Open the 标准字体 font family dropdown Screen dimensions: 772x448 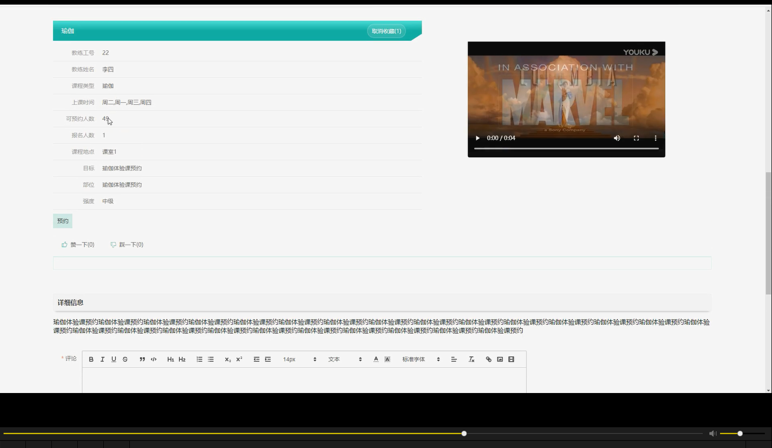421,359
